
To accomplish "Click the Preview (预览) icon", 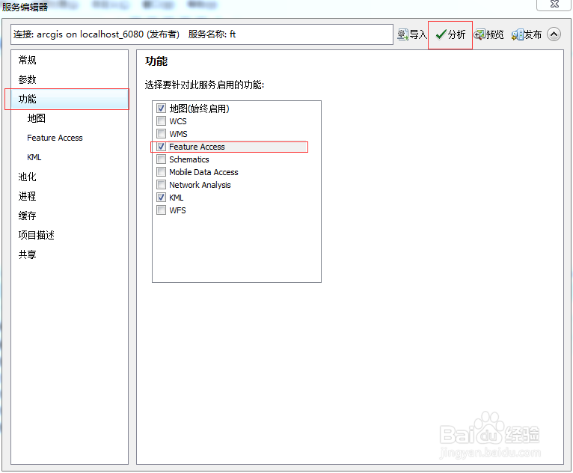I will pyautogui.click(x=479, y=34).
